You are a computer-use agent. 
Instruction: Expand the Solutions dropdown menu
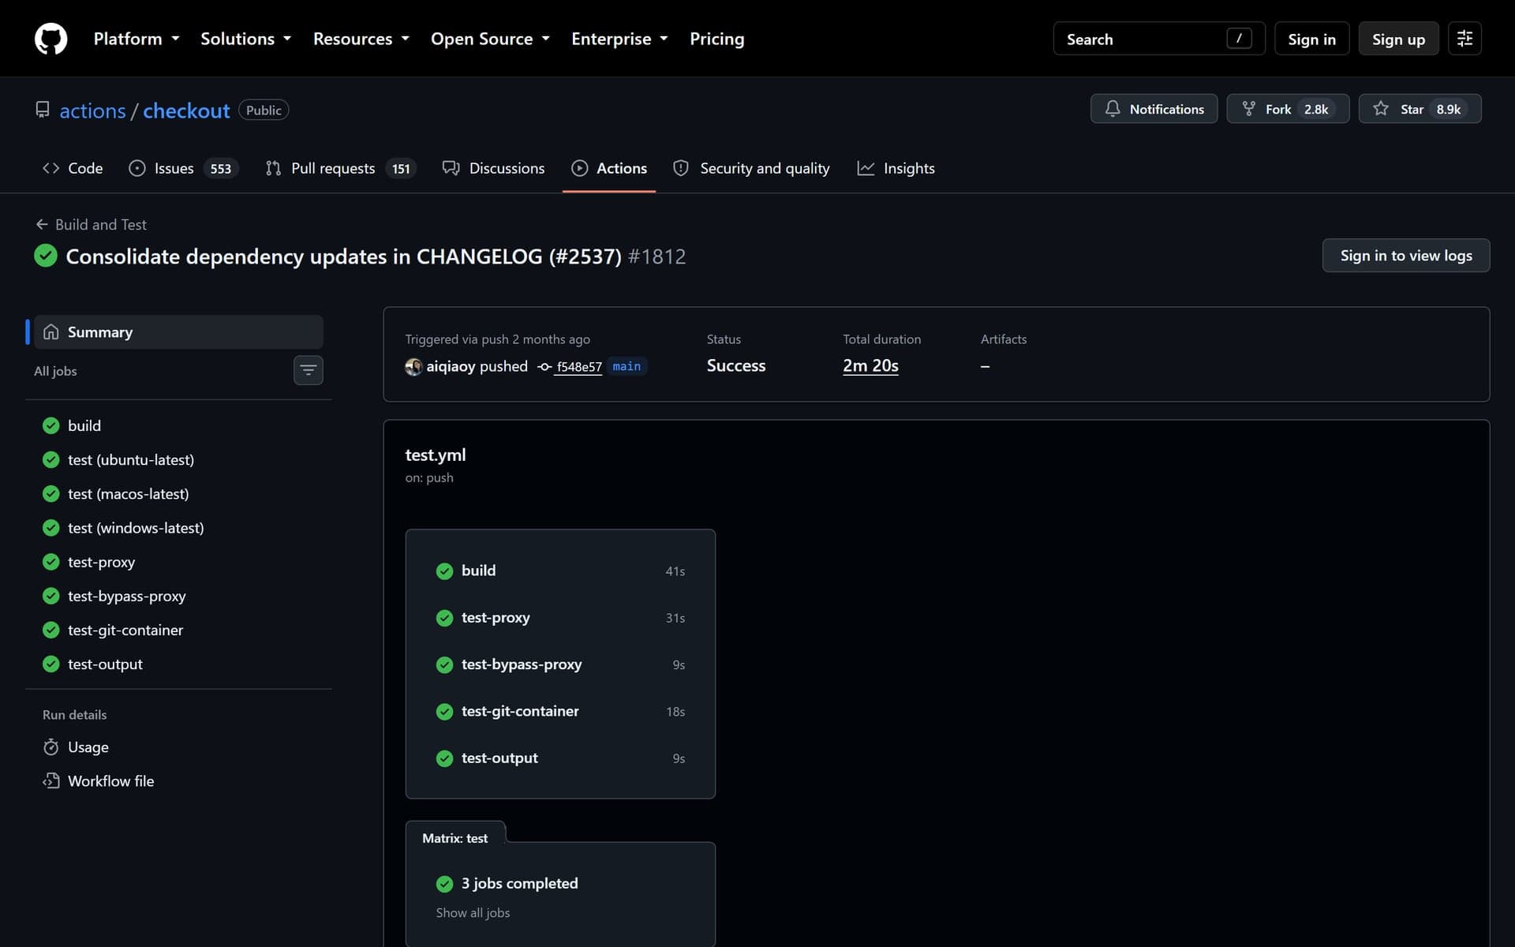pos(246,39)
